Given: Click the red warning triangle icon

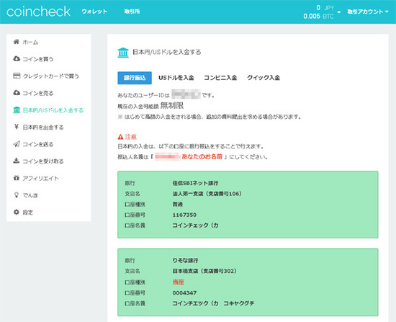Looking at the screenshot, I should (x=120, y=137).
